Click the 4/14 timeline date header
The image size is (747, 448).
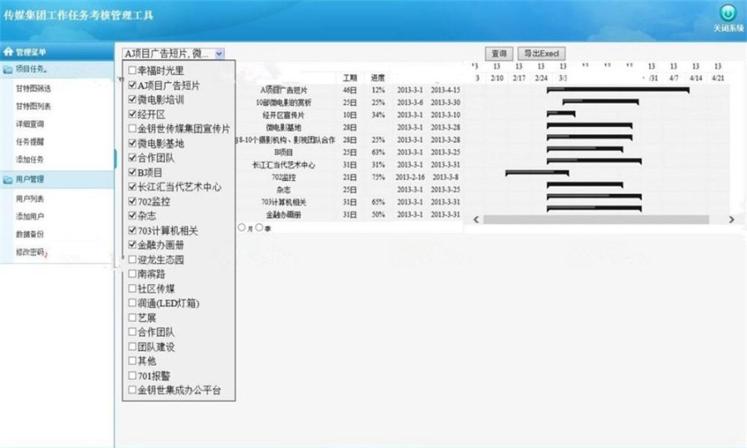(696, 78)
